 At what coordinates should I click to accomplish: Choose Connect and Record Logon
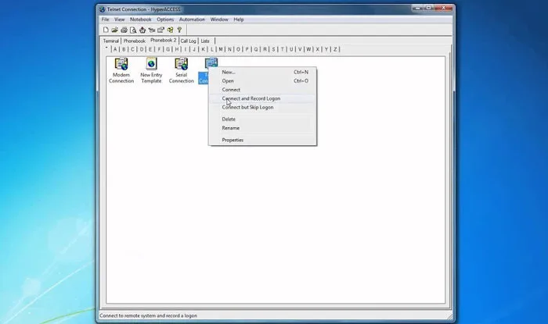[263, 98]
